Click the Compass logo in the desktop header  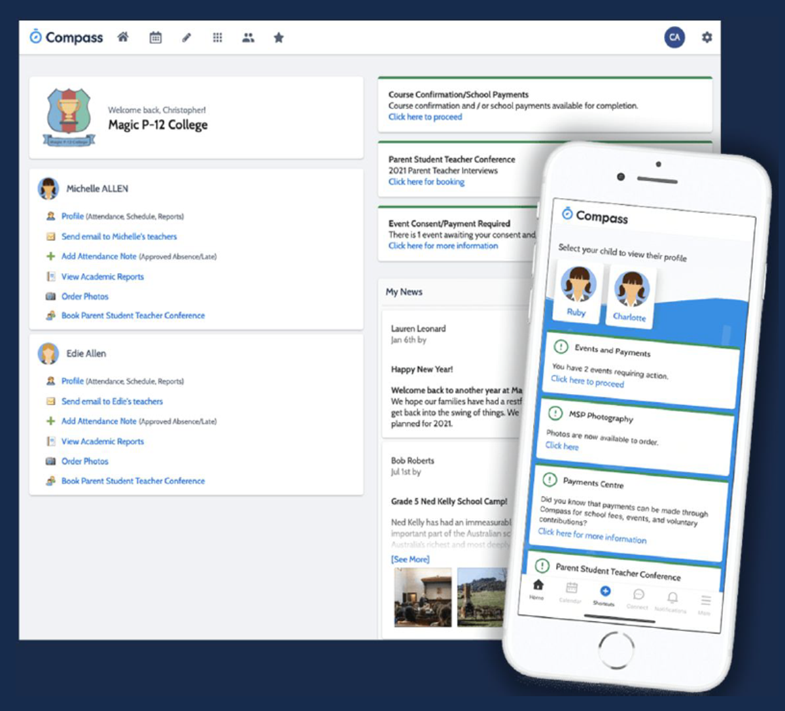pos(66,37)
